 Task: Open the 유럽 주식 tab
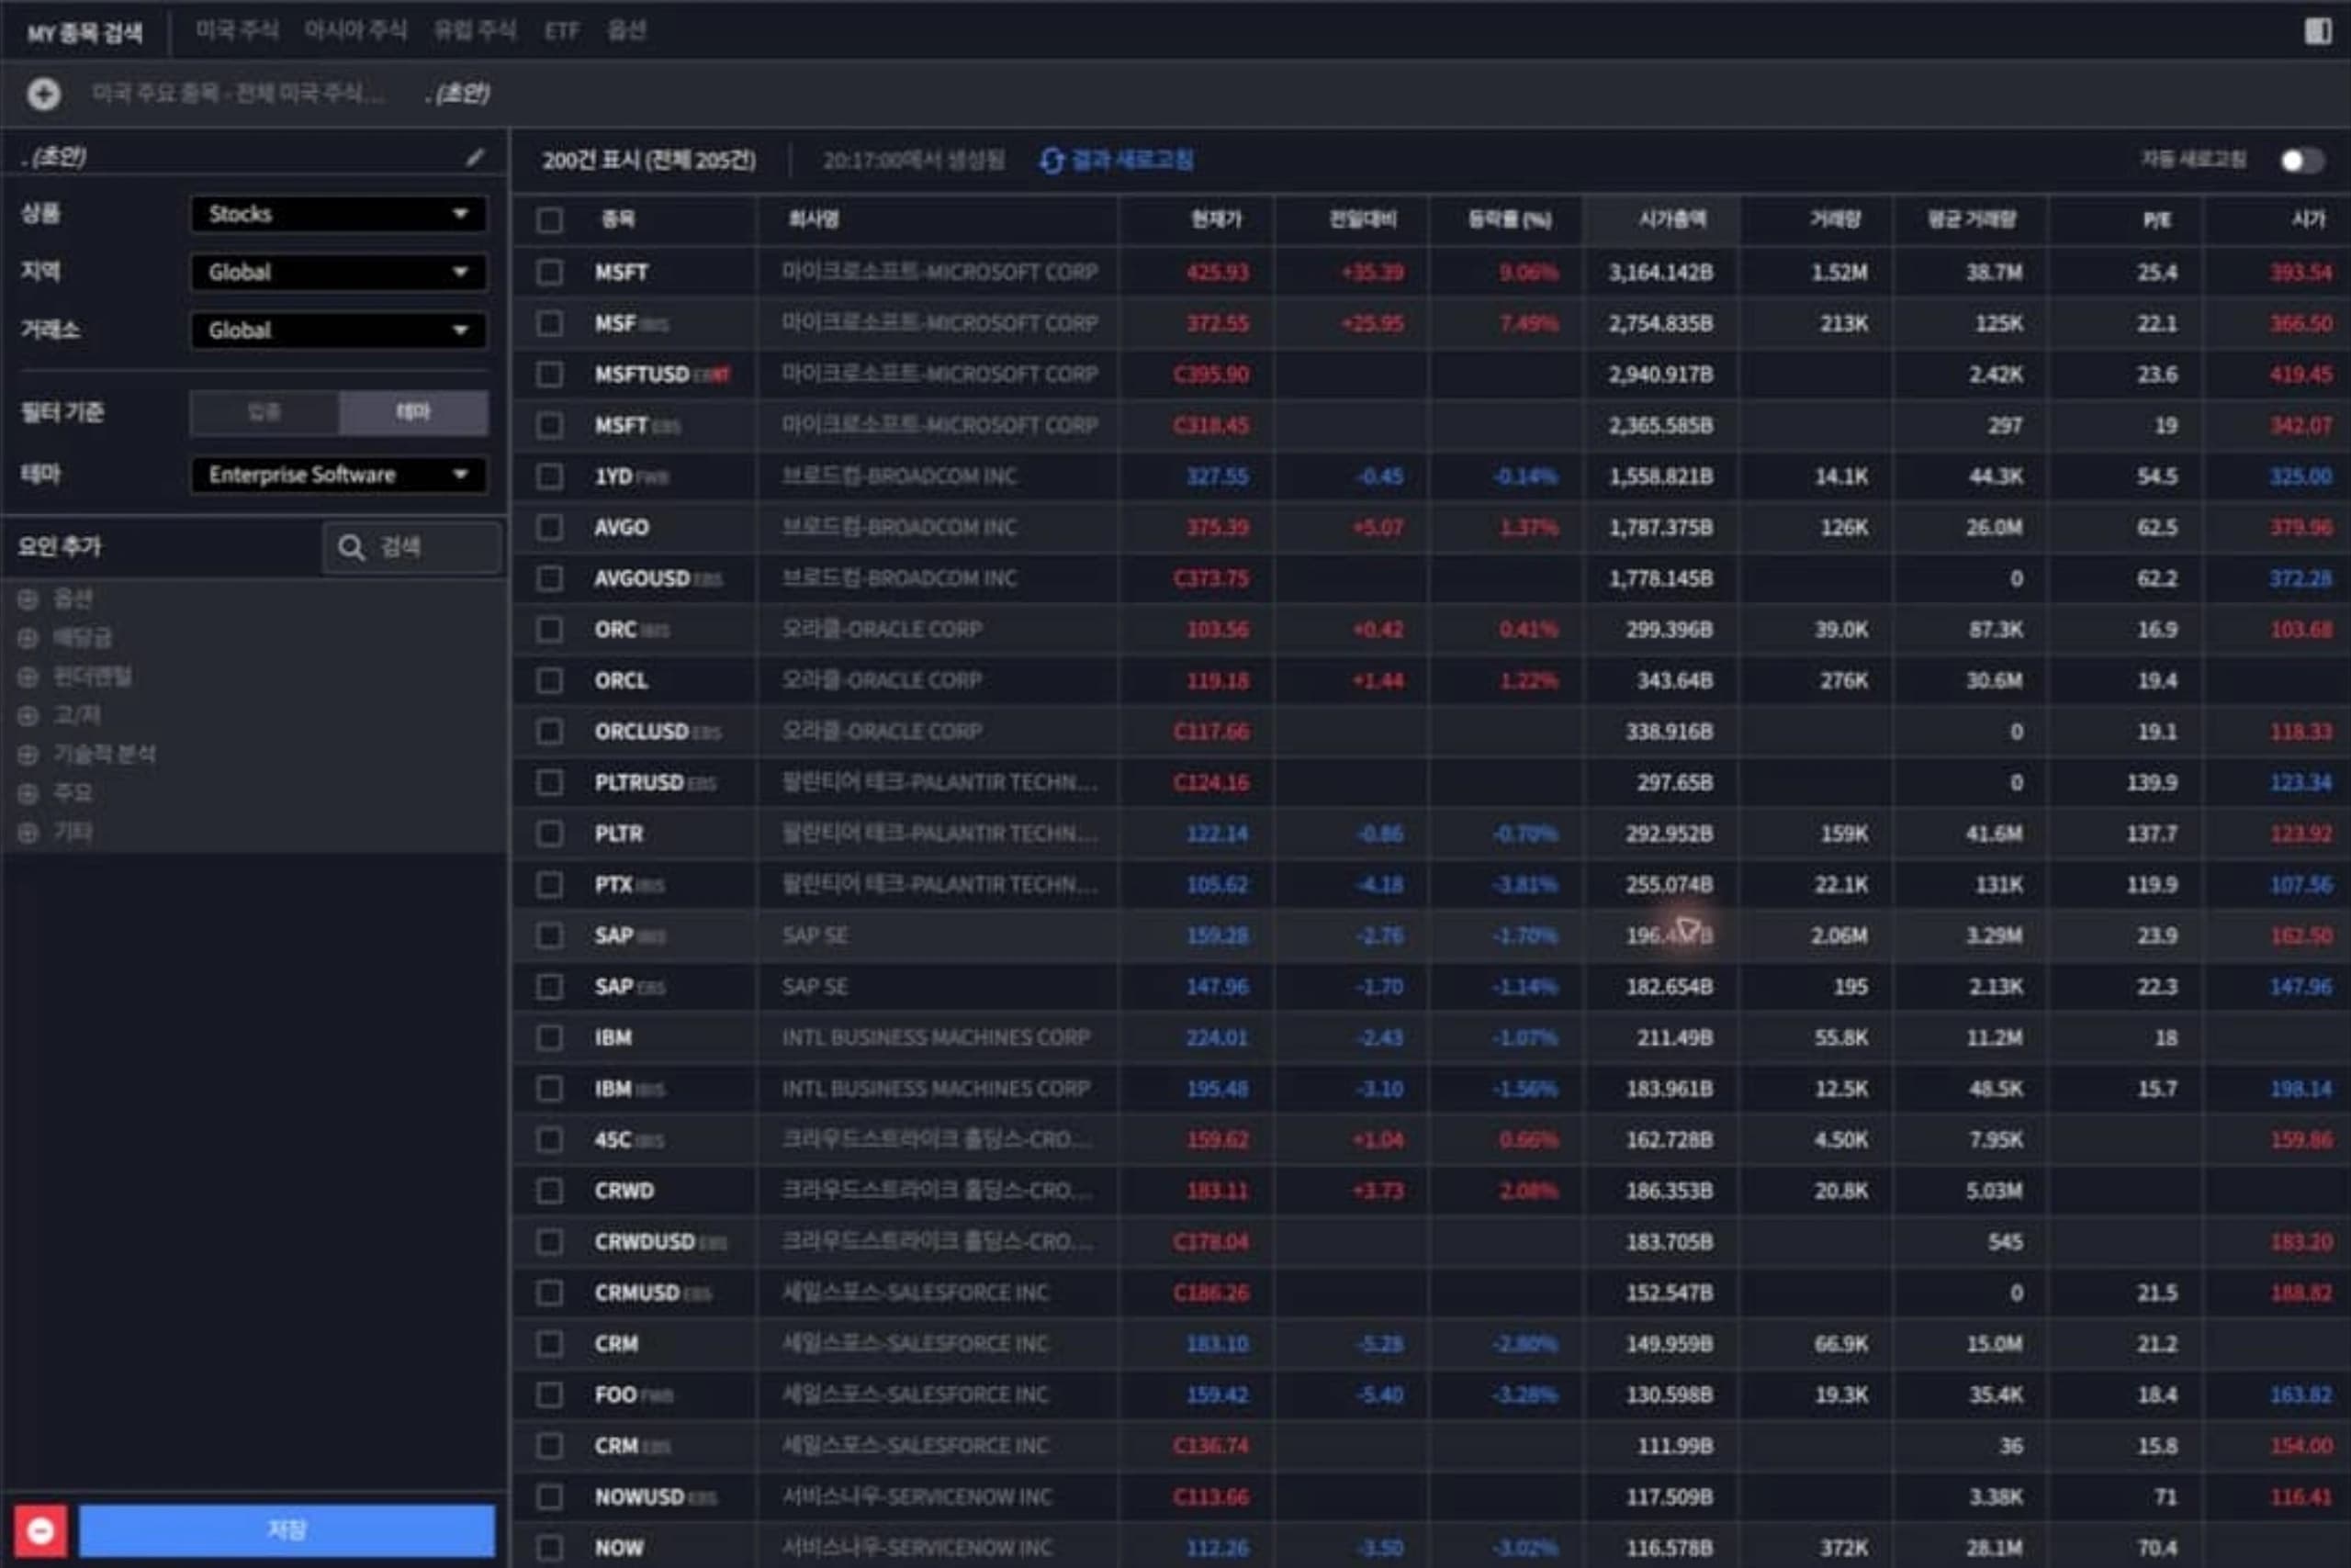pyautogui.click(x=474, y=30)
